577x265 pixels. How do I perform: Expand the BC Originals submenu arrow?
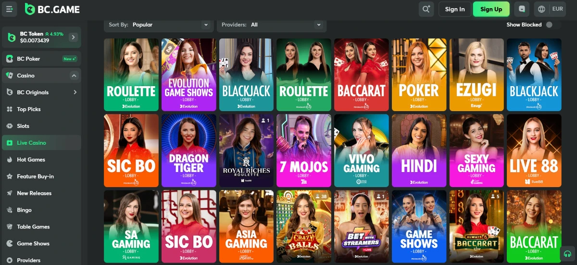coord(75,92)
